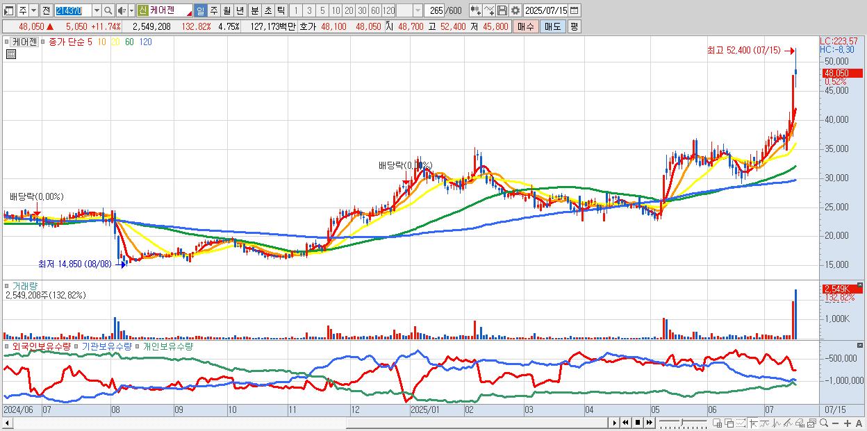Click the date field 2025/07/15
This screenshot has width=867, height=431.
pos(545,10)
